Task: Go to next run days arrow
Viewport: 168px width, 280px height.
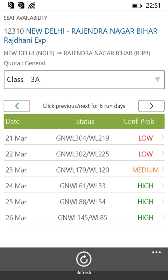Action: click(152, 106)
